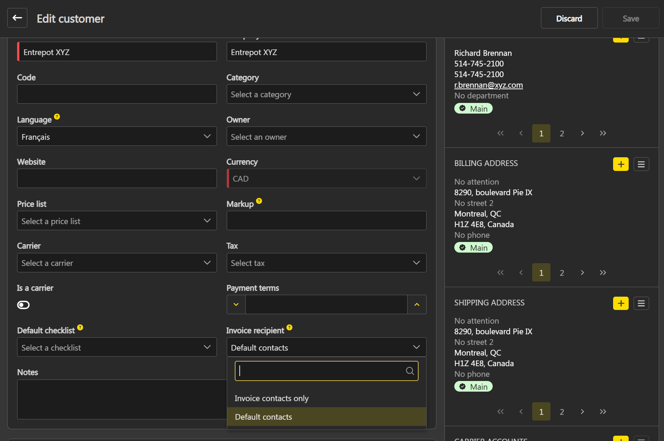Go to the next contacts page
664x441 pixels.
(582, 133)
